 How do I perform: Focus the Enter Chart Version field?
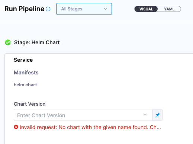click(83, 115)
